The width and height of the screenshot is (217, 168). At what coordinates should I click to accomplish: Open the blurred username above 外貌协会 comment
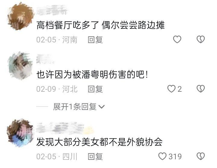coord(65,128)
